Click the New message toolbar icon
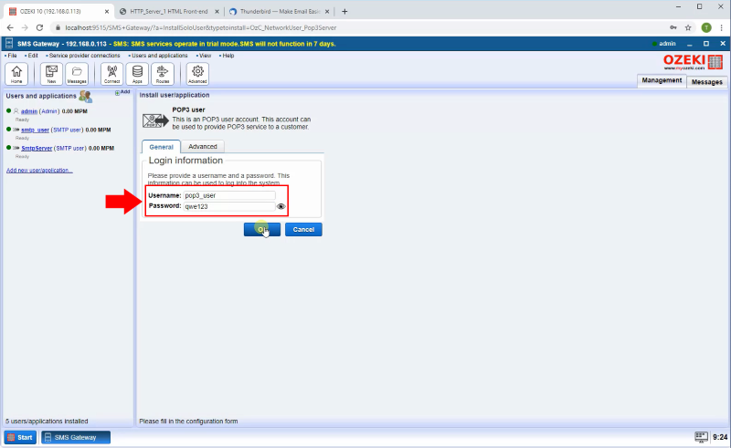Screen dimensions: 731x448 click(x=51, y=74)
